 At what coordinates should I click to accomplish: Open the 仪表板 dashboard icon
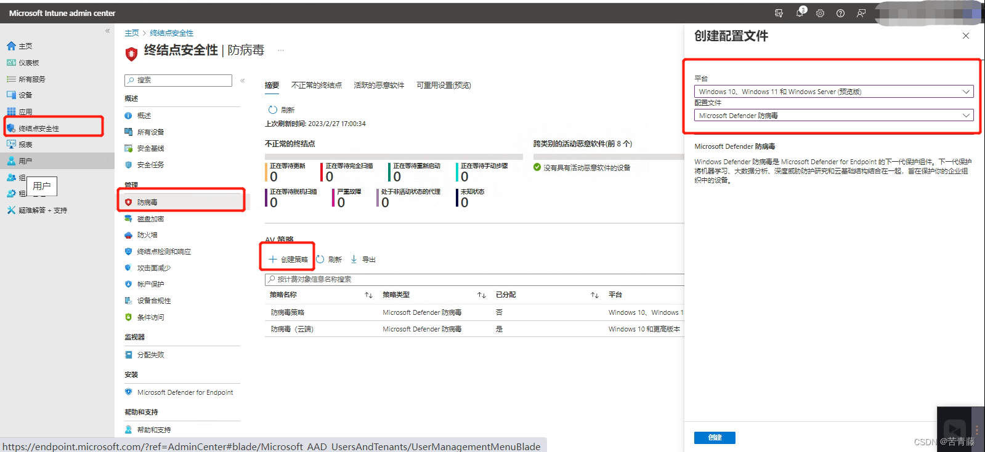(11, 63)
